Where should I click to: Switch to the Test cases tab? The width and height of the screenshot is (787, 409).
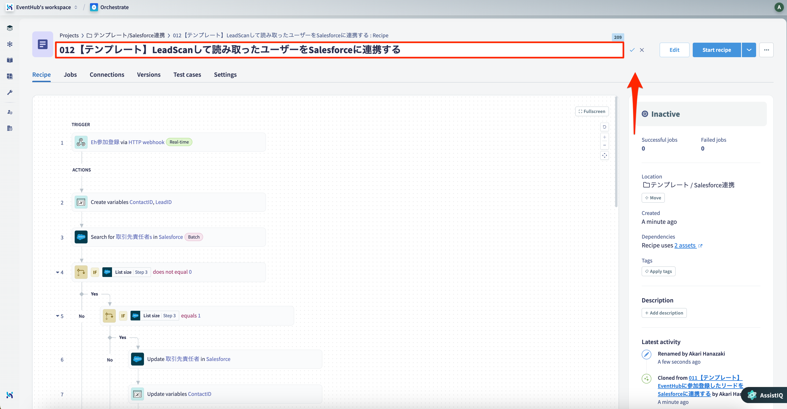coord(187,75)
